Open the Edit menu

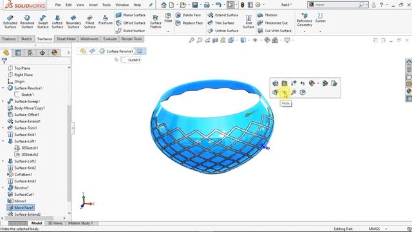coord(69,5)
